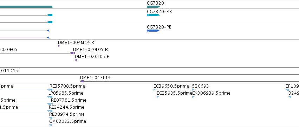Image resolution: width=299 pixels, height=127 pixels.
Task: Click the DME1-013L13 clone label
Action: (x=95, y=78)
